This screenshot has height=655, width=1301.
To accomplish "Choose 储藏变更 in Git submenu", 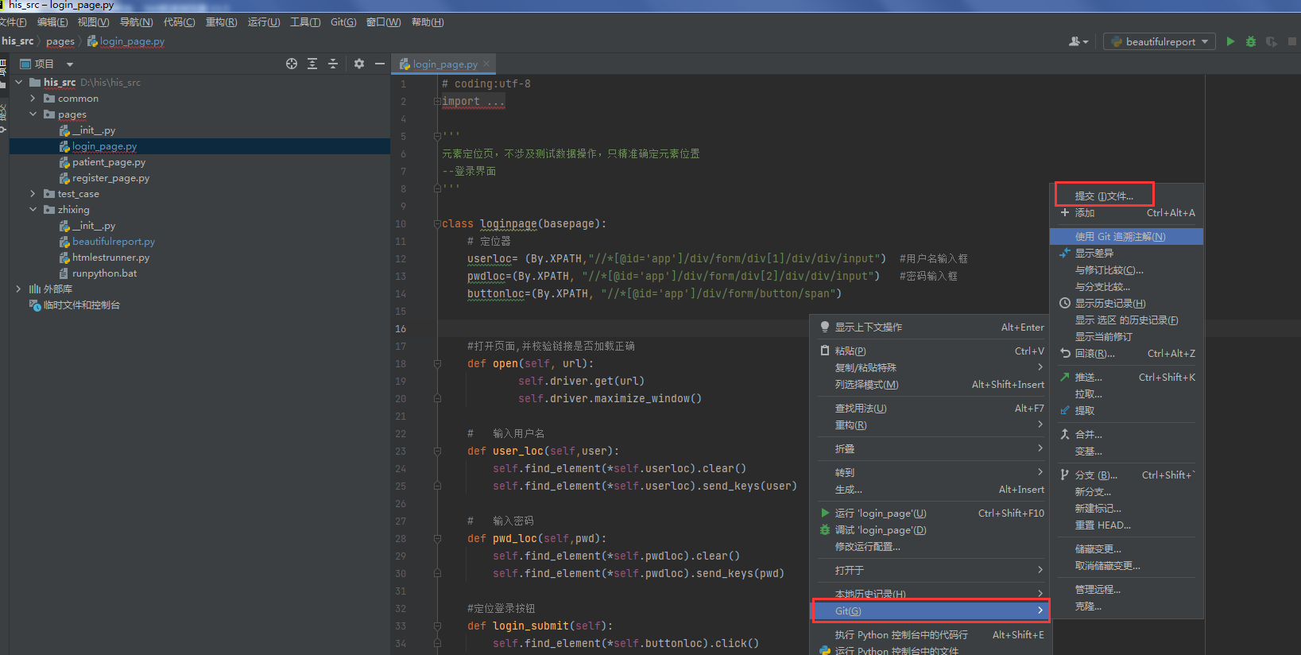I will (1126, 548).
